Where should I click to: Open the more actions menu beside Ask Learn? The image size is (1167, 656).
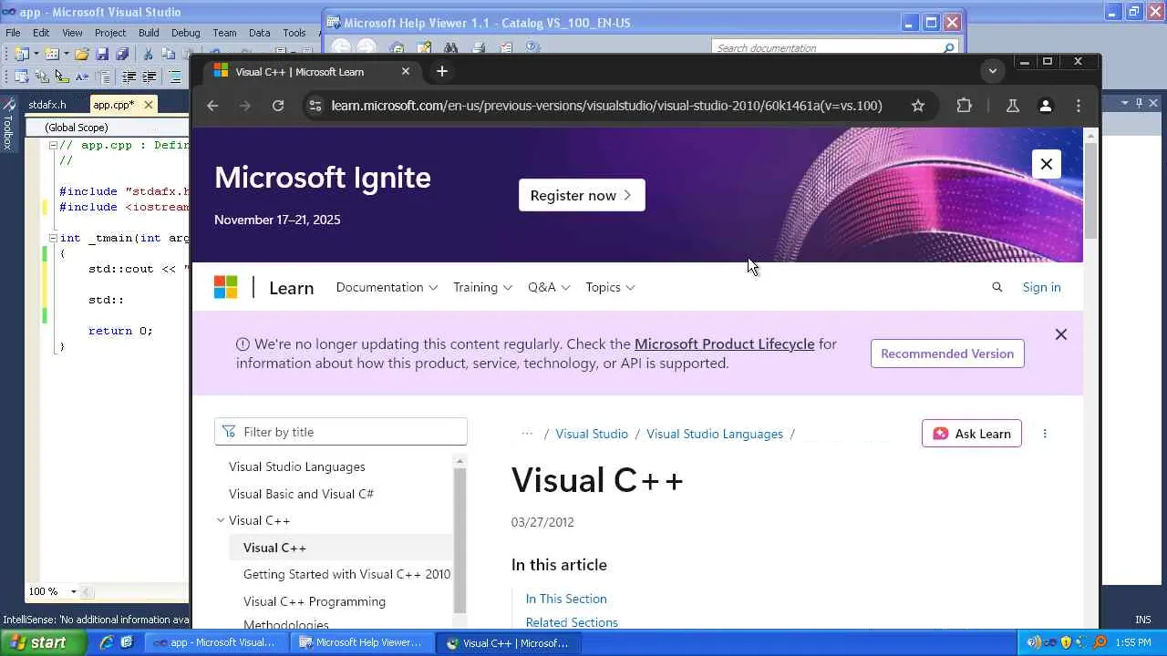pyautogui.click(x=1045, y=434)
